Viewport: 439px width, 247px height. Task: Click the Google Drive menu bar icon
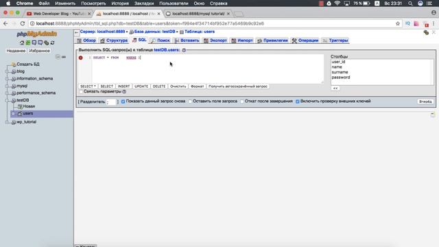[329, 3]
